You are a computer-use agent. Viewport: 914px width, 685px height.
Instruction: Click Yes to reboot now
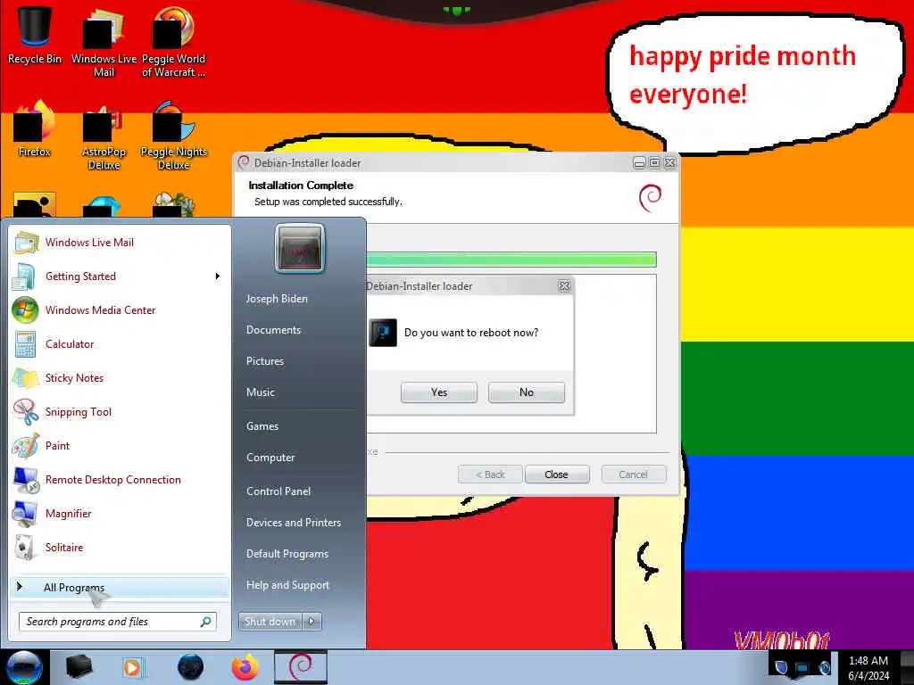[x=439, y=392]
